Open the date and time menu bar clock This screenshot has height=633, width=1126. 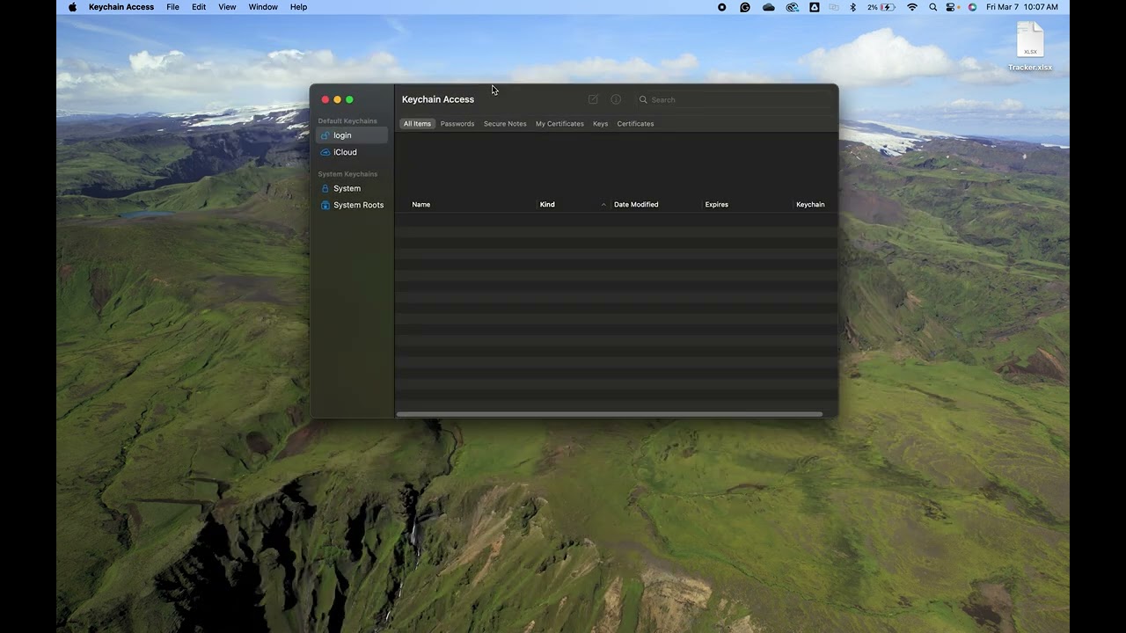(x=1022, y=7)
